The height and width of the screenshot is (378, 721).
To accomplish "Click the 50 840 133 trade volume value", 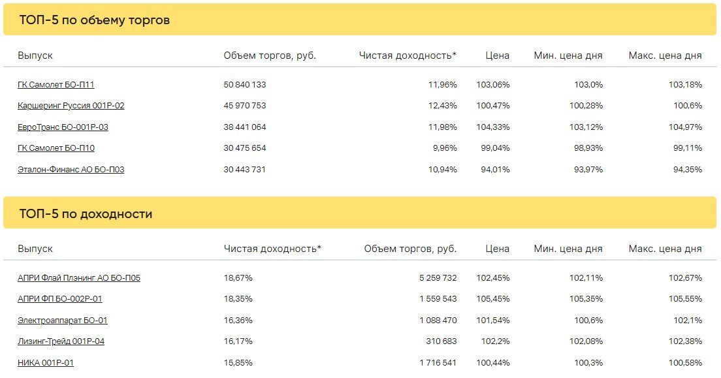I will tap(245, 85).
